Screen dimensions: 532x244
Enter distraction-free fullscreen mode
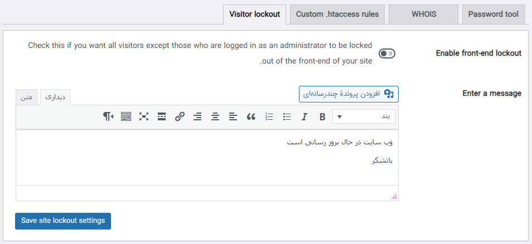(144, 116)
